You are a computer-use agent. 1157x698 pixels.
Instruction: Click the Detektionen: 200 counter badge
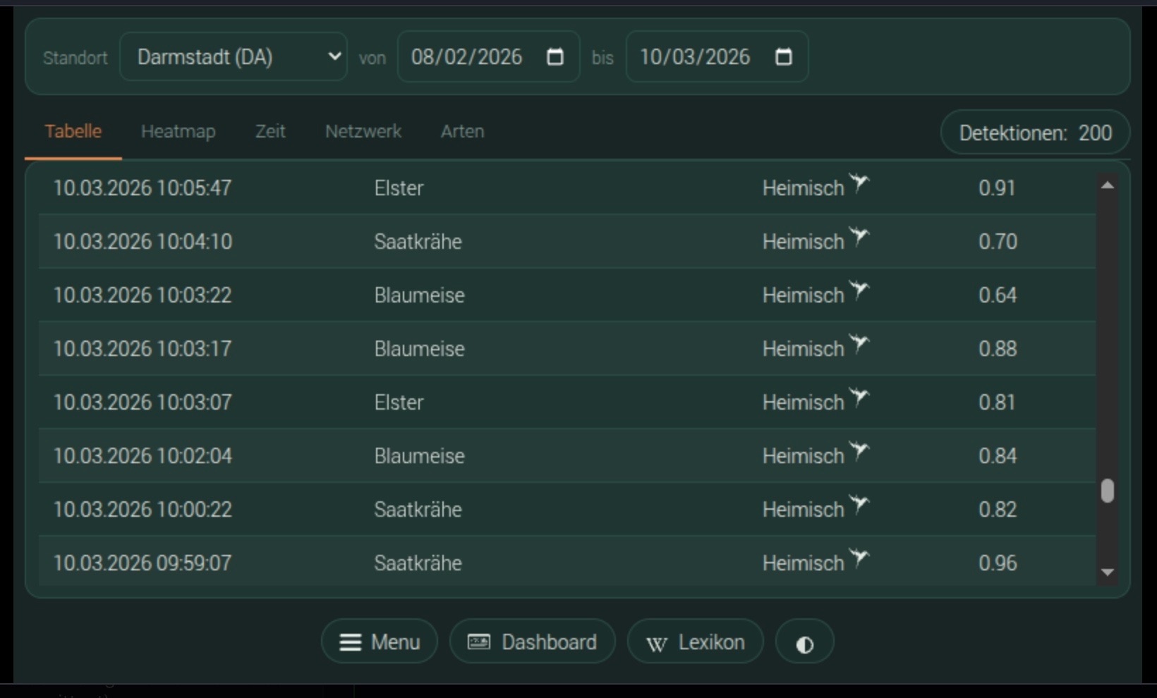click(1035, 133)
